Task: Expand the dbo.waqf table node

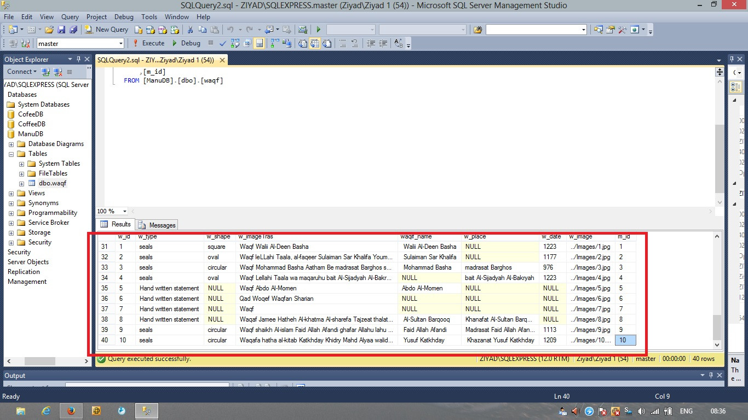Action: pyautogui.click(x=21, y=184)
